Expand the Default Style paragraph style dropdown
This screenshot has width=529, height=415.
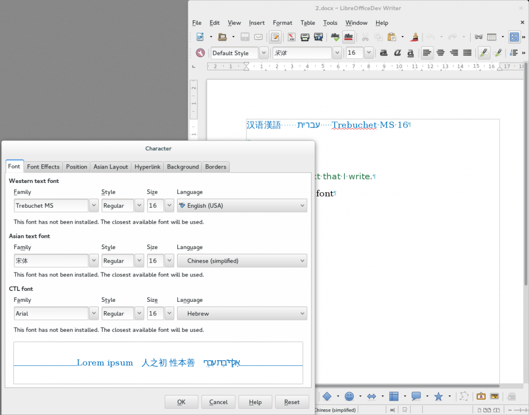(x=264, y=53)
